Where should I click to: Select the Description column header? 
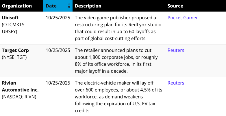pos(88,6)
